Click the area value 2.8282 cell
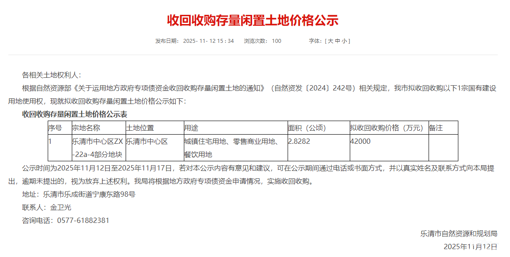The height and width of the screenshot is (257, 510). [299, 141]
